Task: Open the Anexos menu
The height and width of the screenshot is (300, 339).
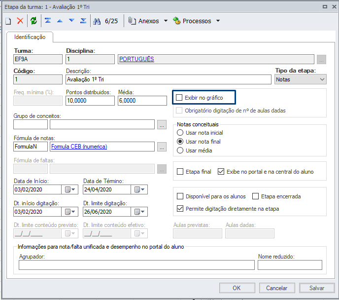Action: pyautogui.click(x=148, y=21)
